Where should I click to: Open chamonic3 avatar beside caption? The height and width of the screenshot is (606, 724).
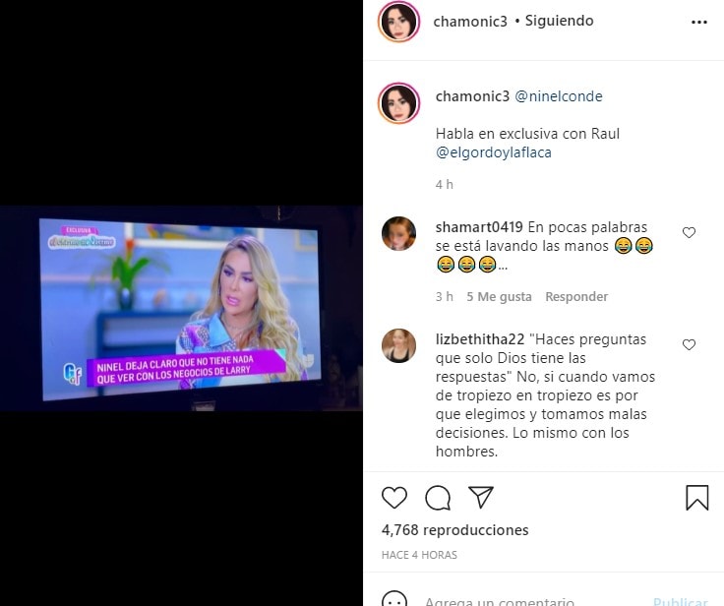pyautogui.click(x=399, y=103)
